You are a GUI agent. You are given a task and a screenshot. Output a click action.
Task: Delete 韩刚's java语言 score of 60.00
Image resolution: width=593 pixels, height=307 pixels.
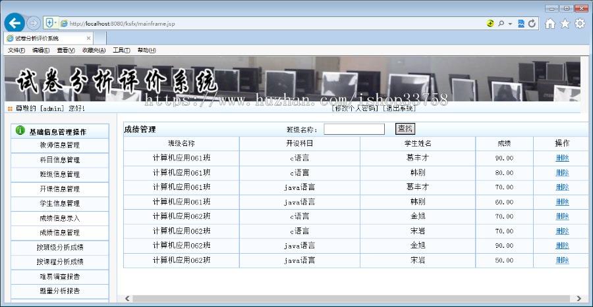(x=563, y=202)
